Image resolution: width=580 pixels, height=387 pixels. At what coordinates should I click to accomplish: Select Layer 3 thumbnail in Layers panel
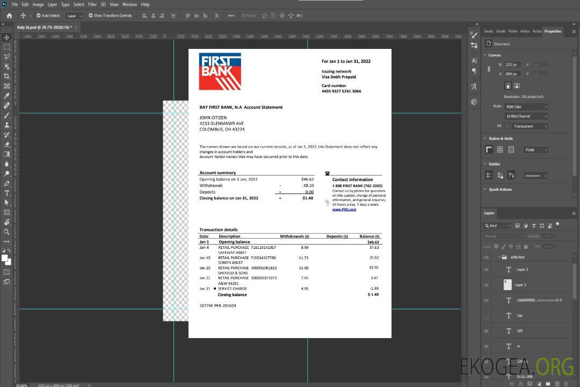tap(508, 285)
